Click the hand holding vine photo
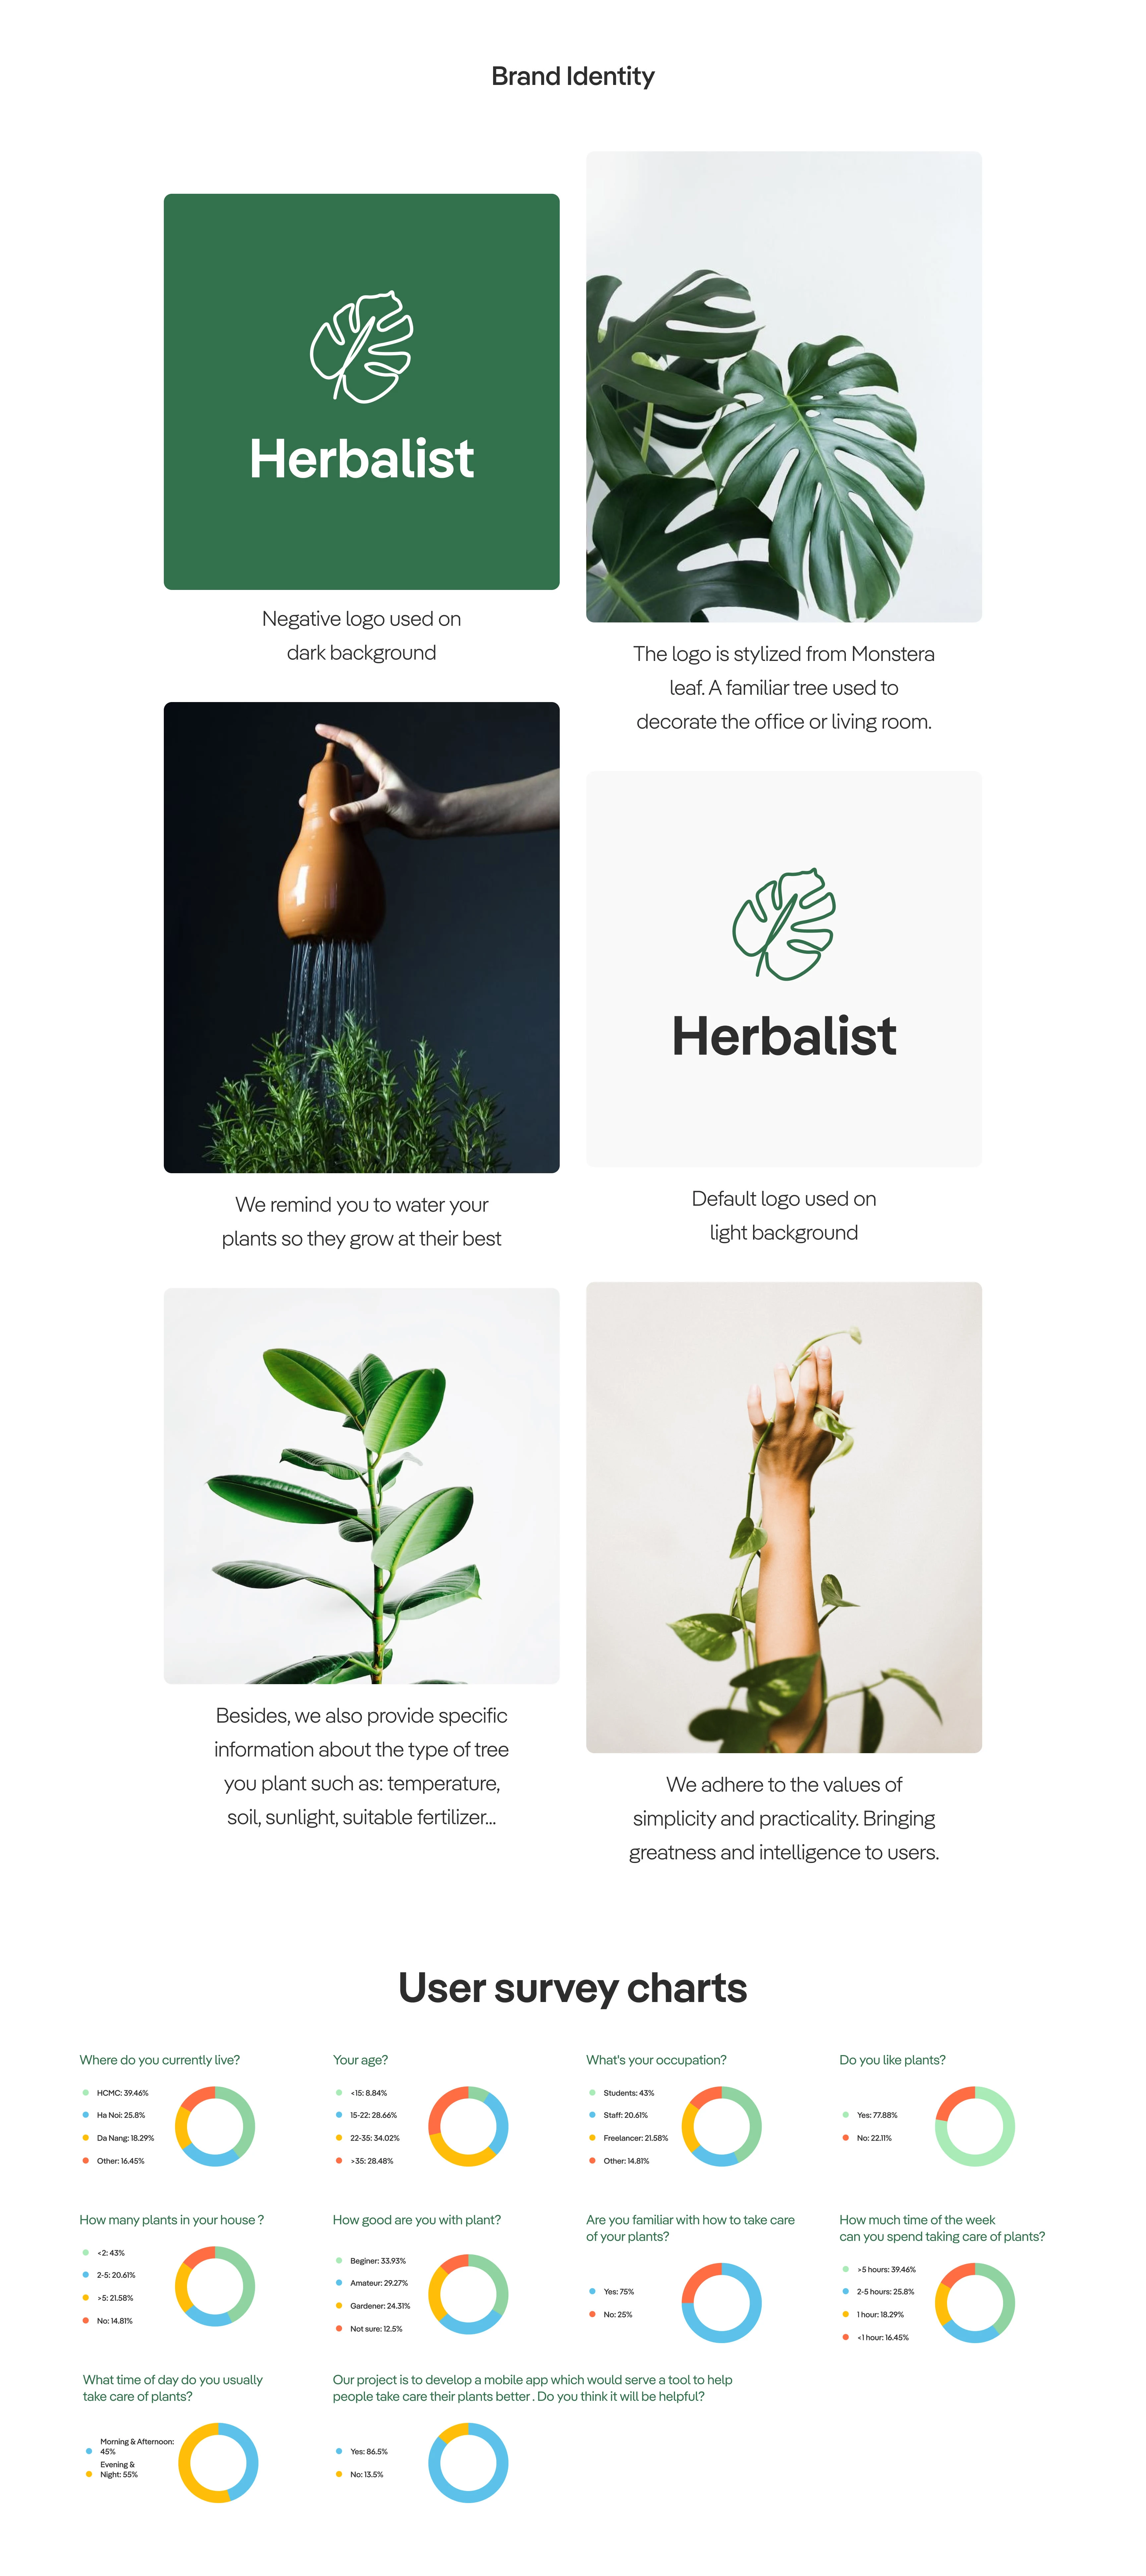Viewport: 1146px width, 2576px height. (x=784, y=1517)
